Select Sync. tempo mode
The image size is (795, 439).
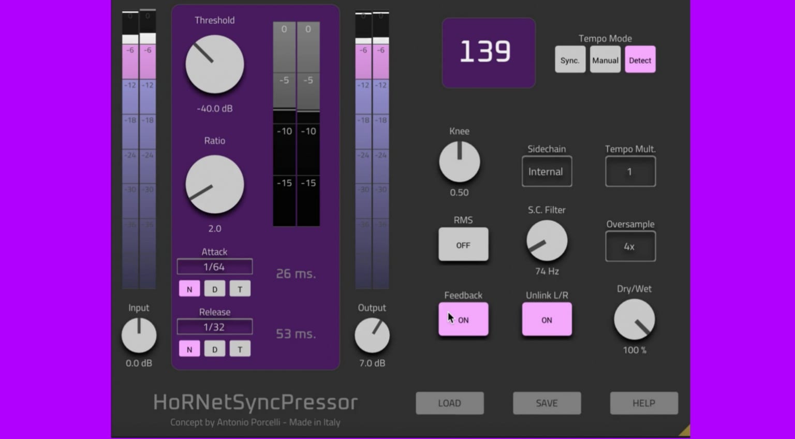(x=570, y=60)
